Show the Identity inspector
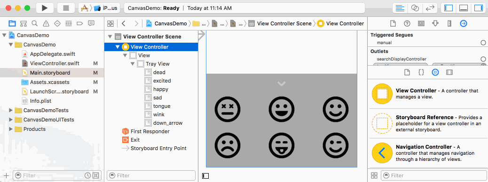The height and width of the screenshot is (182, 488). [421, 23]
